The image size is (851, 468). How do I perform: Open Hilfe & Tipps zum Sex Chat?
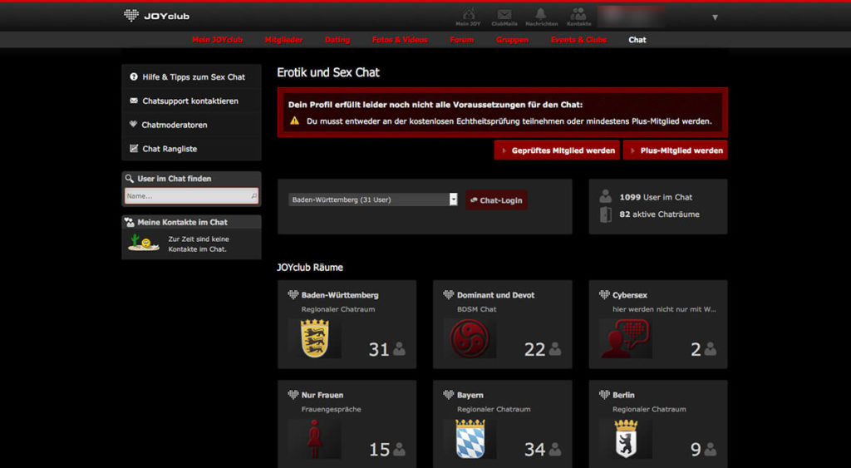(x=194, y=77)
